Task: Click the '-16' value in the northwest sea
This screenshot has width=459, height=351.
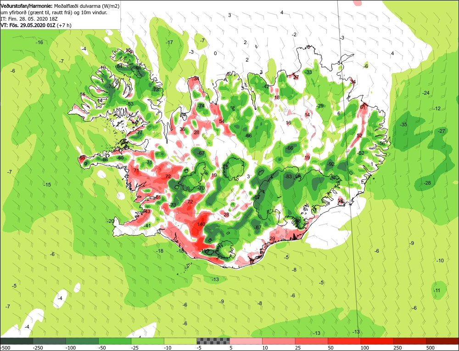Action: tap(39, 42)
